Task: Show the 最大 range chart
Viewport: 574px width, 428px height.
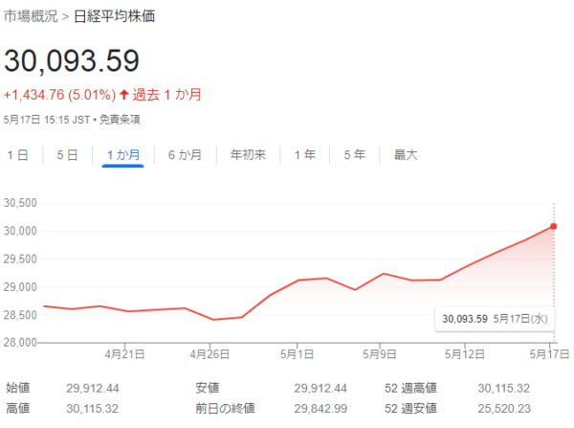Action: [x=406, y=154]
